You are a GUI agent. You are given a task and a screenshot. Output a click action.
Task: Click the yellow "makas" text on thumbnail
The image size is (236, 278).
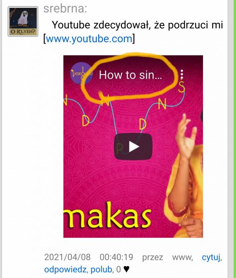(107, 215)
